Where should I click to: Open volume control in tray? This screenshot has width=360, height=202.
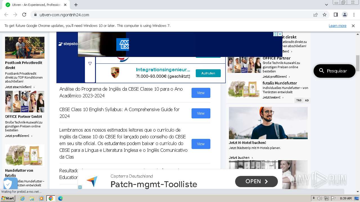pos(320,198)
